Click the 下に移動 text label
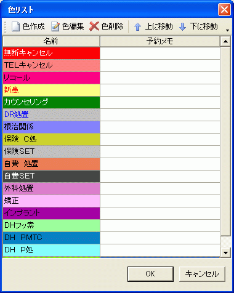Image resolution: width=234 pixels, height=293 pixels. pyautogui.click(x=204, y=26)
